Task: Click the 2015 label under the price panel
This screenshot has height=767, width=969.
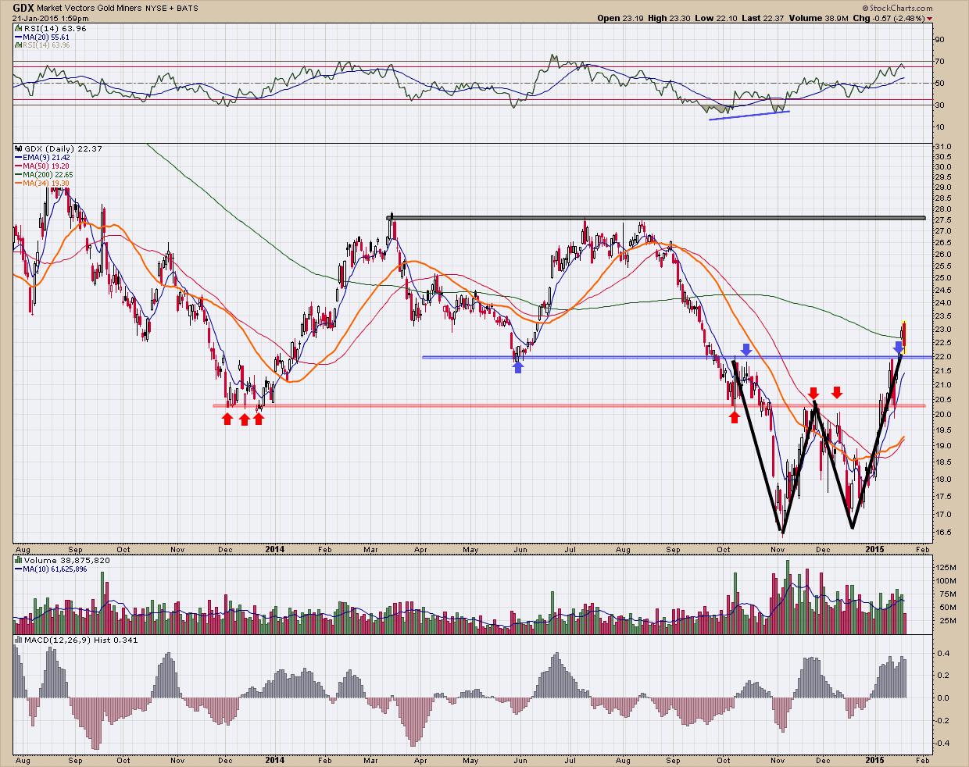Action: pyautogui.click(x=874, y=549)
